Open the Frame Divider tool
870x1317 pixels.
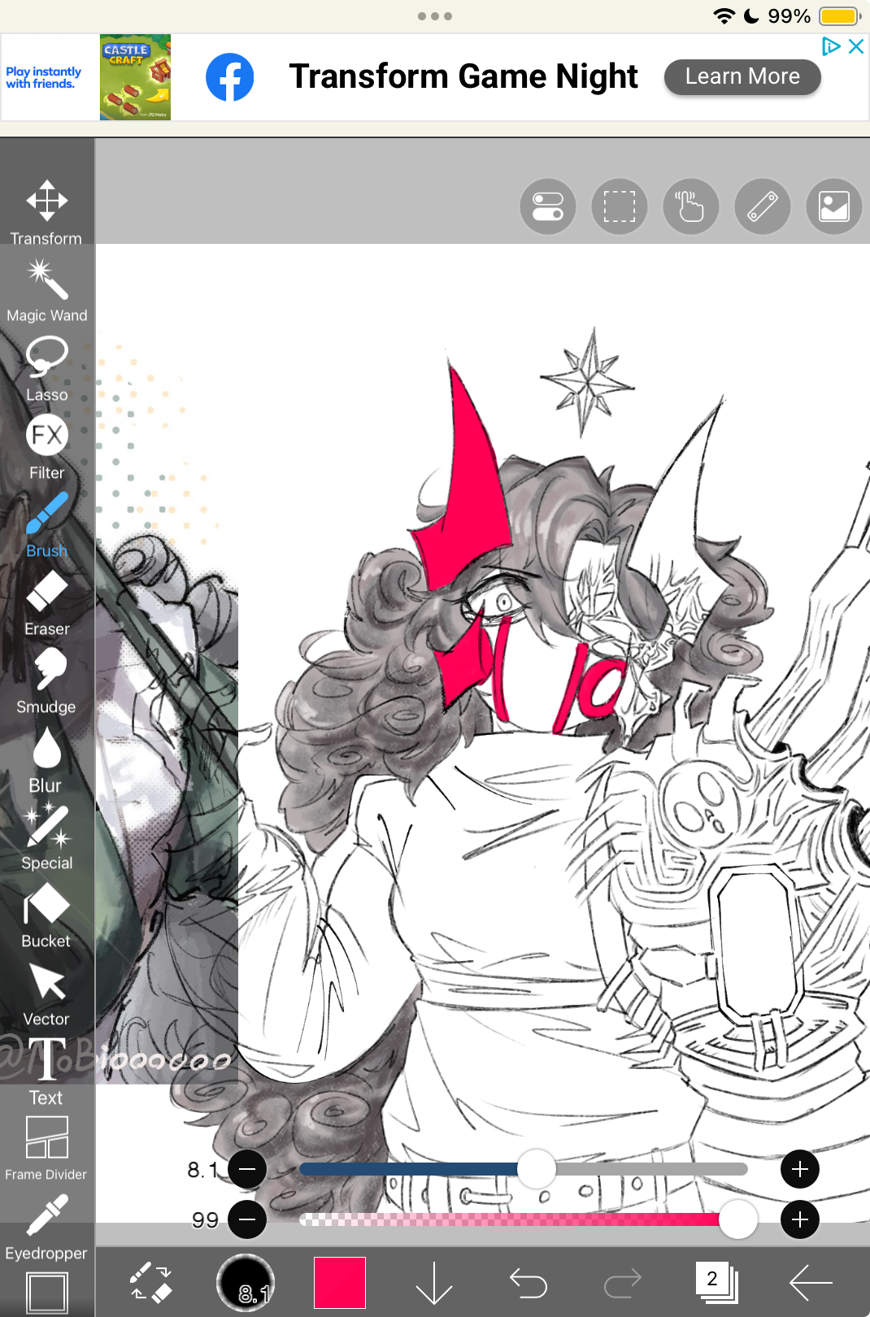pos(46,1148)
